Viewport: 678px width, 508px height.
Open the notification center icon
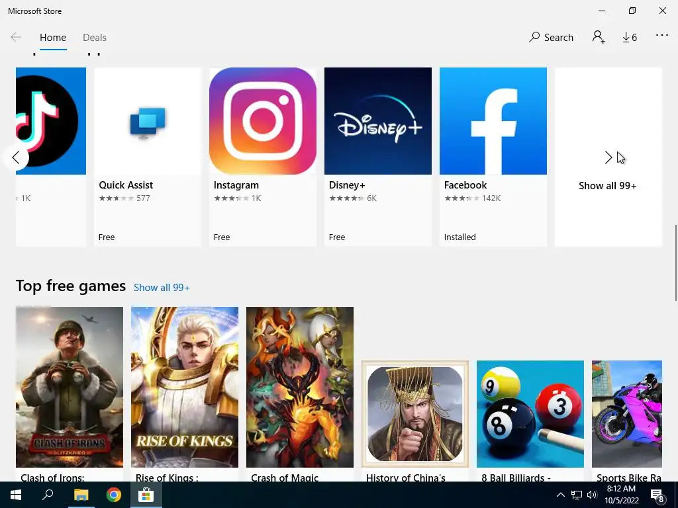coord(657,495)
